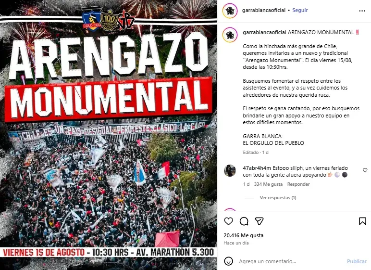The image size is (371, 270).
Task: Submit the comment with Publicar
Action: [x=357, y=261]
